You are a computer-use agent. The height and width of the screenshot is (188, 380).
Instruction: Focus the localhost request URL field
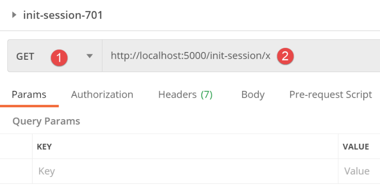pos(190,57)
